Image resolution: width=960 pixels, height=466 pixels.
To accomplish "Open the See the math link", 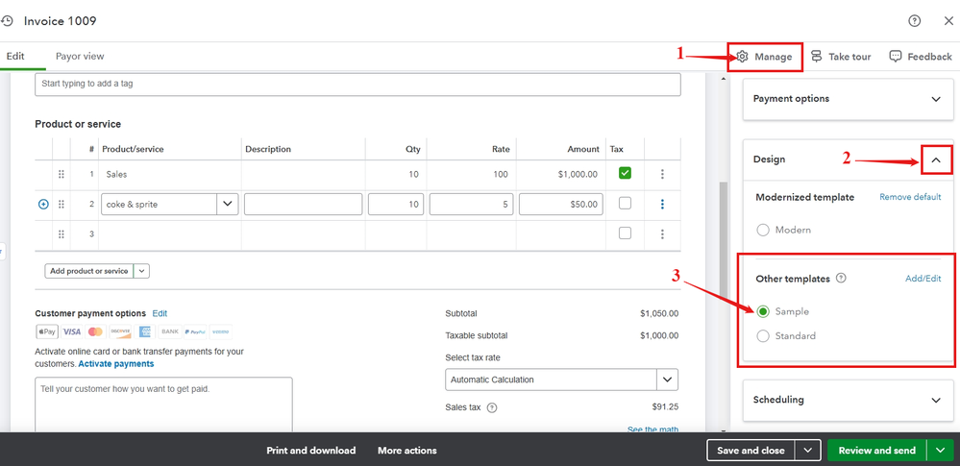I will pyautogui.click(x=652, y=429).
